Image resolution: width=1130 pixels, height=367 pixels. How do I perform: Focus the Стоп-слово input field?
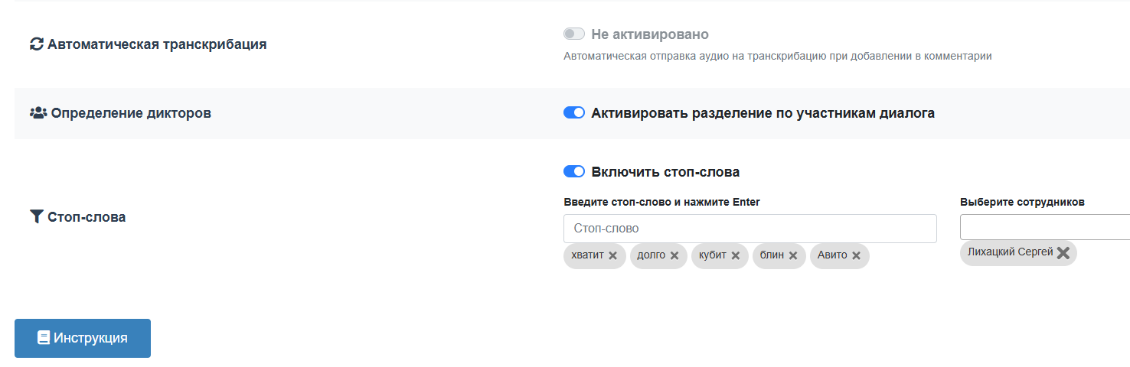pyautogui.click(x=750, y=229)
